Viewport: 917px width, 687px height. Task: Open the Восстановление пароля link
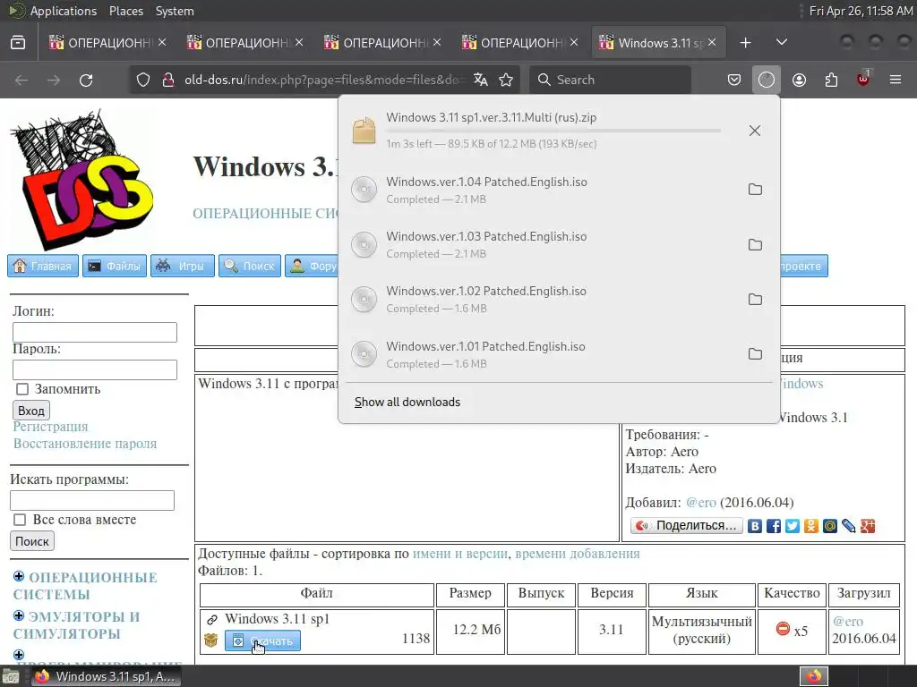(x=85, y=444)
